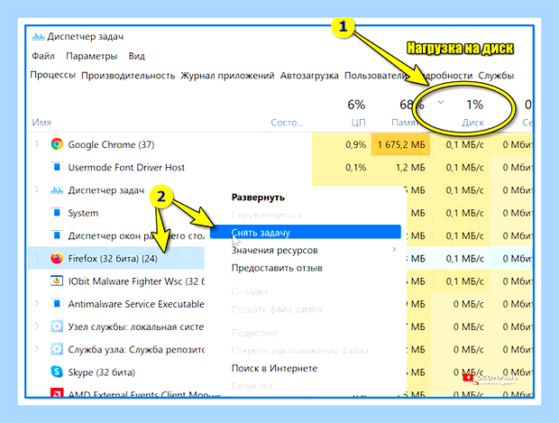The width and height of the screenshot is (559, 423).
Task: Choose Поиск в Интернете in the context menu
Action: (274, 368)
